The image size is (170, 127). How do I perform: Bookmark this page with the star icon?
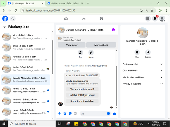click(x=152, y=10)
